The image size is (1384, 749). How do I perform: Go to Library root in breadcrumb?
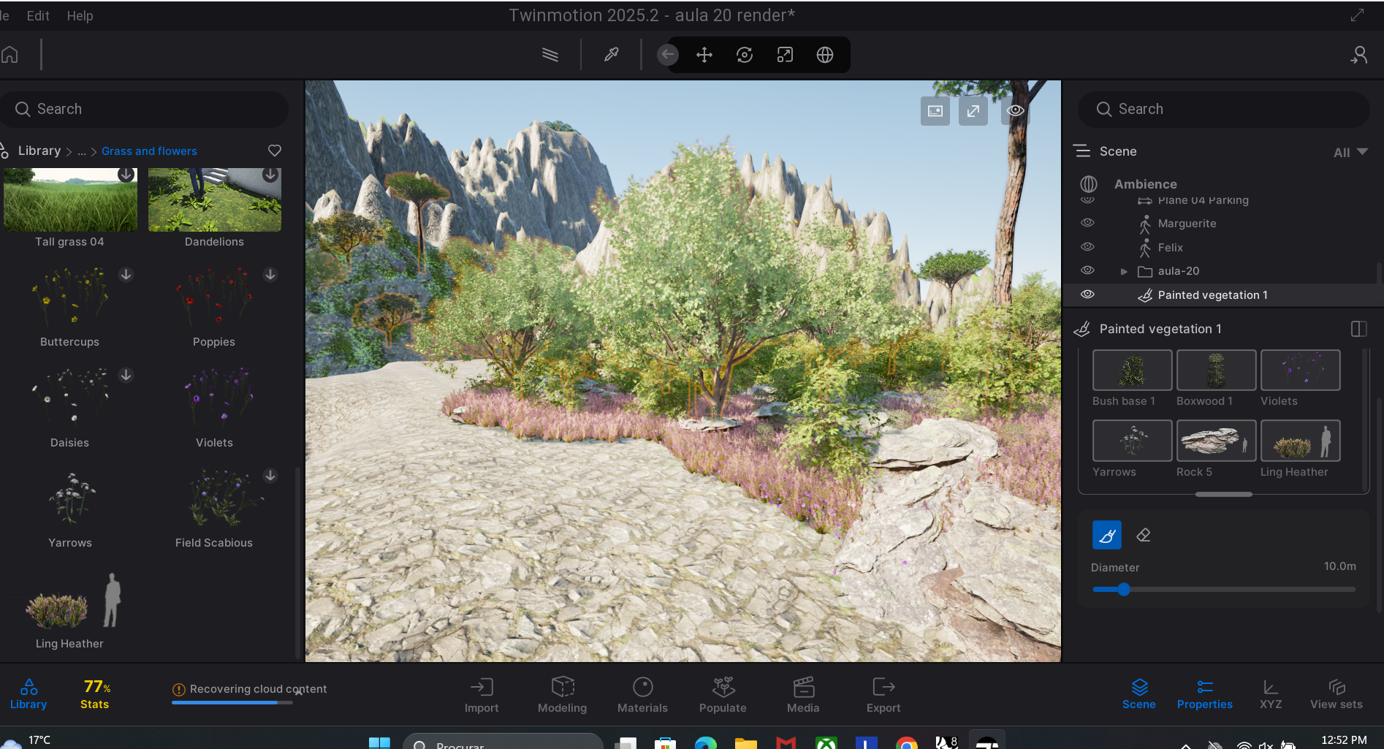39,151
